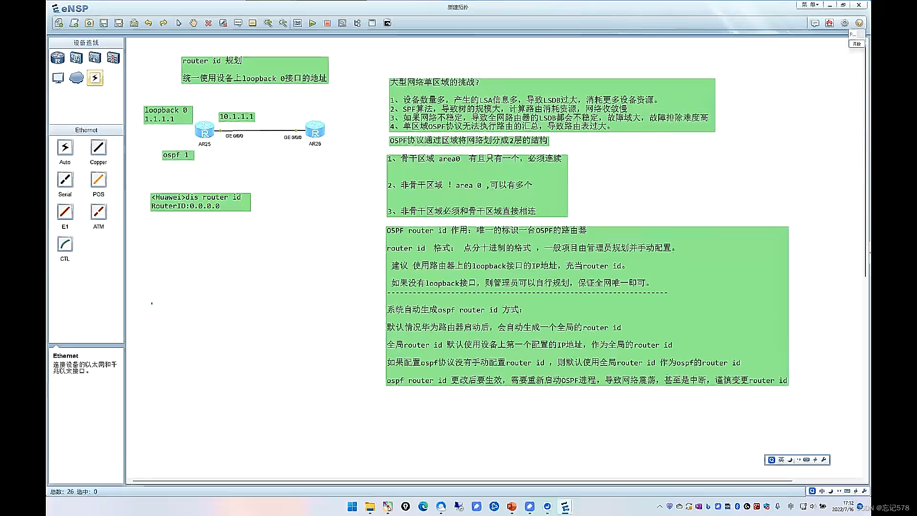Select the Cloud device category

(76, 78)
